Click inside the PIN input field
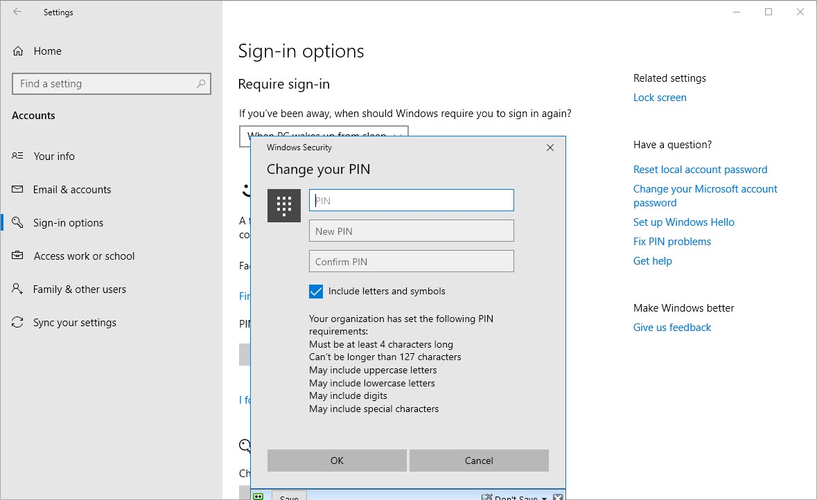The width and height of the screenshot is (817, 500). [x=411, y=199]
